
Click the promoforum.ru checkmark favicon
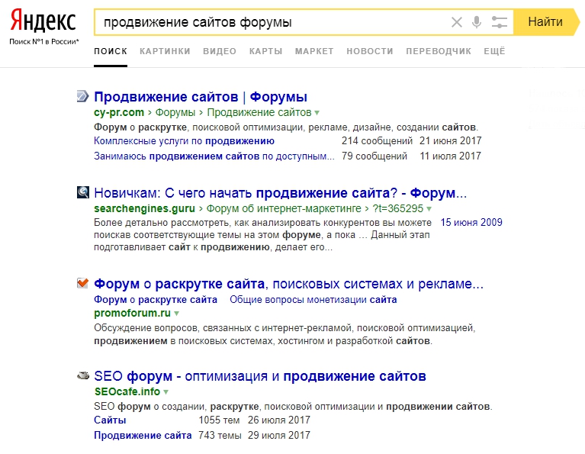coord(83,283)
